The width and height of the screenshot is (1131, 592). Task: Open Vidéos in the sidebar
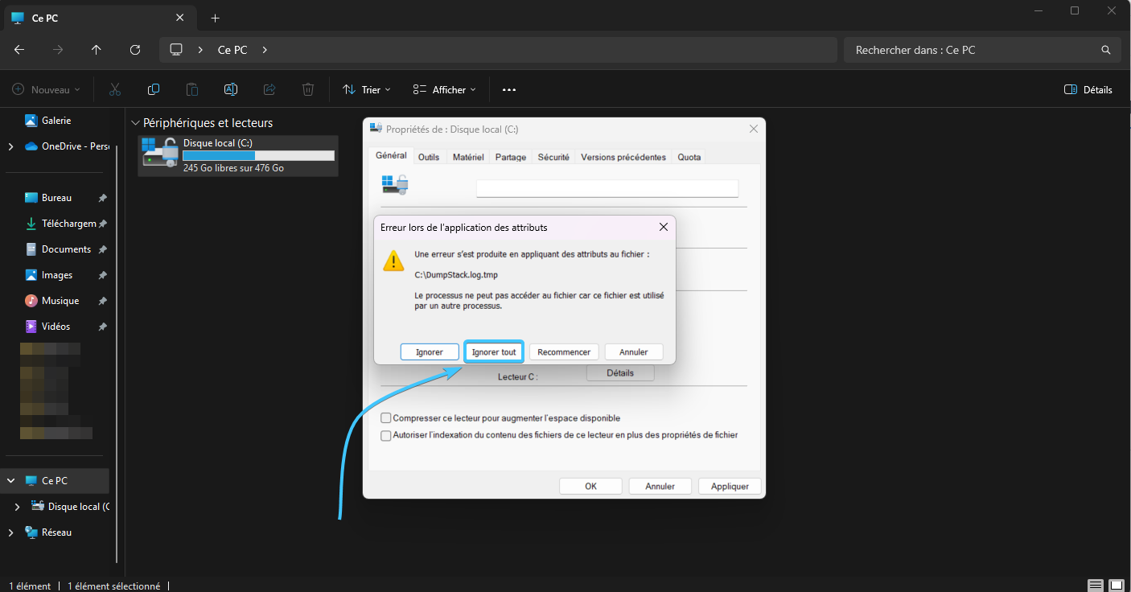[x=56, y=327]
